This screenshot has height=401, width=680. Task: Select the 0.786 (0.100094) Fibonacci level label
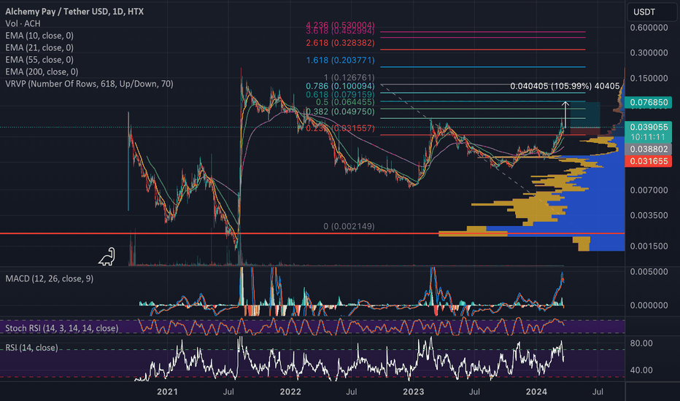coord(341,86)
